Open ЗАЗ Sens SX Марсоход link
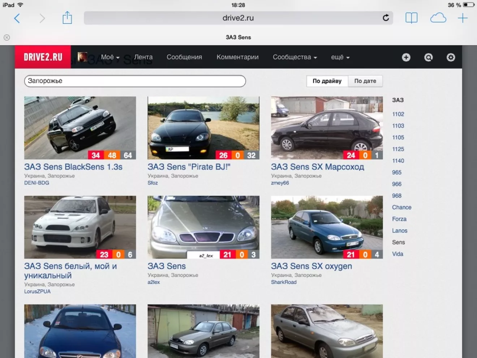 pyautogui.click(x=318, y=167)
